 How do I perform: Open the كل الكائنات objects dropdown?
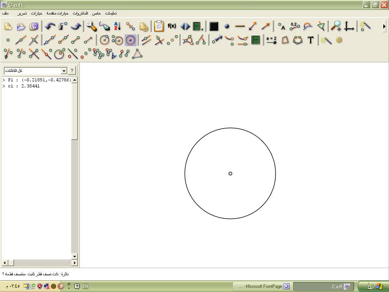(x=35, y=71)
